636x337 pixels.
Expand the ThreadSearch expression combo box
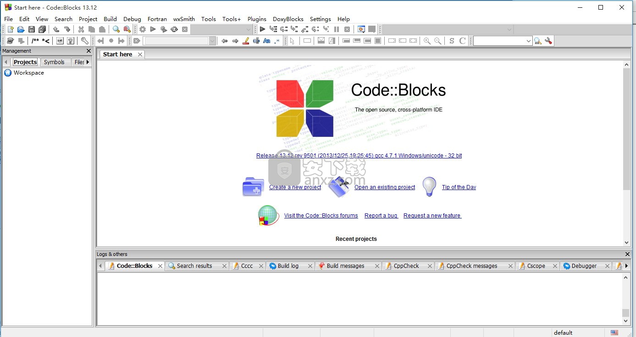click(528, 41)
